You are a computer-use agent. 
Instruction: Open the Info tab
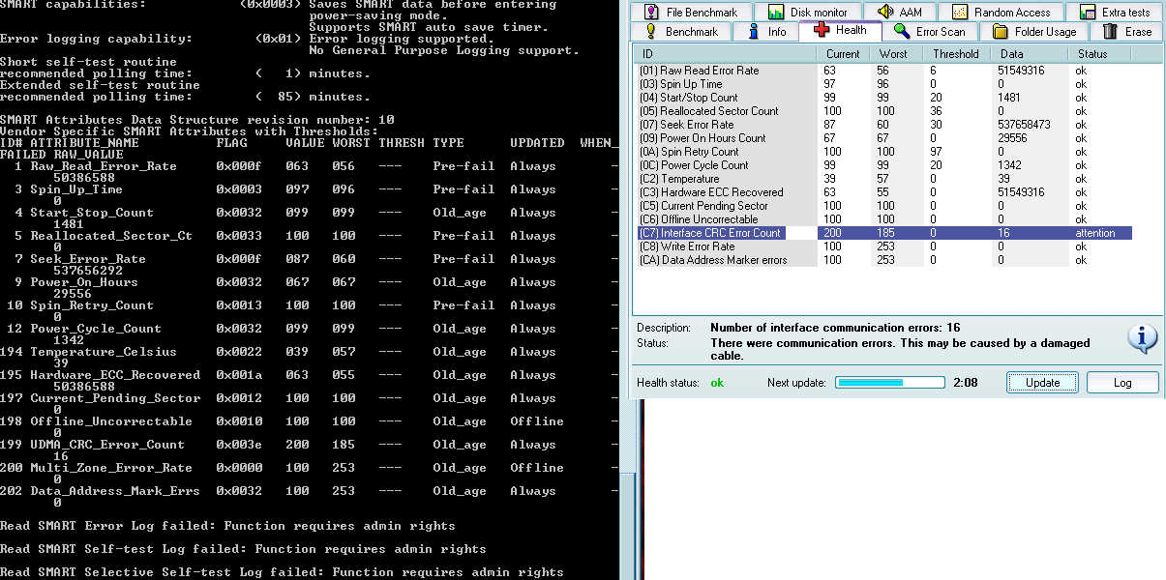(766, 32)
